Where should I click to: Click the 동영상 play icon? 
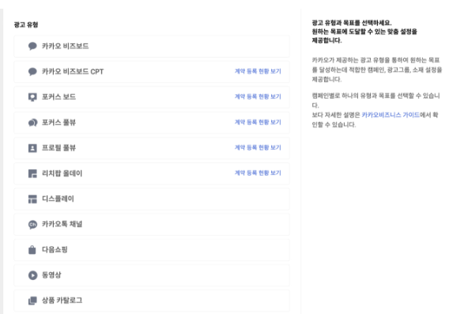pyautogui.click(x=32, y=275)
